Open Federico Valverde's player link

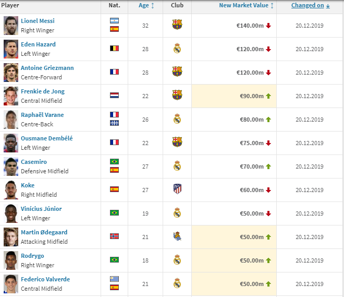[x=45, y=279]
